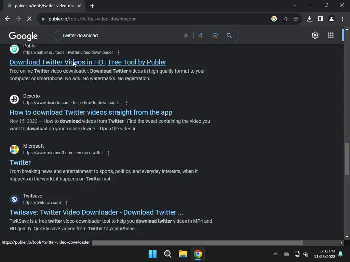
Task: Submit search with magnifier icon
Action: [229, 35]
